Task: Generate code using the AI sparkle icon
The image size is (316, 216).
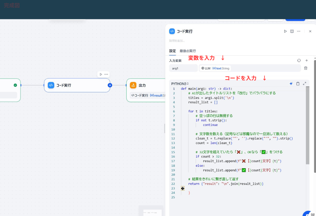Action: (291, 84)
